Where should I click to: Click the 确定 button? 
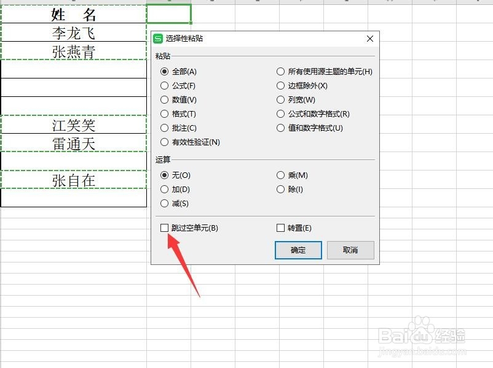click(x=298, y=250)
